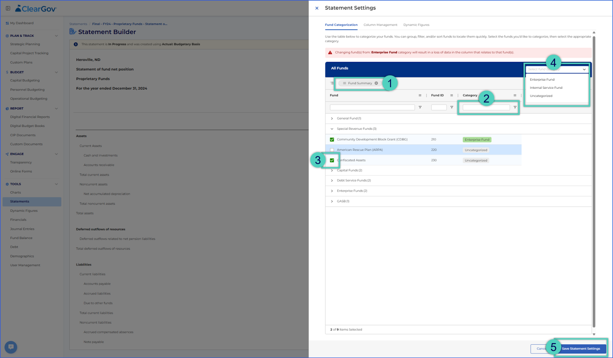This screenshot has width=613, height=358.
Task: Choose Internal Service Fund from category dropdown
Action: (546, 88)
